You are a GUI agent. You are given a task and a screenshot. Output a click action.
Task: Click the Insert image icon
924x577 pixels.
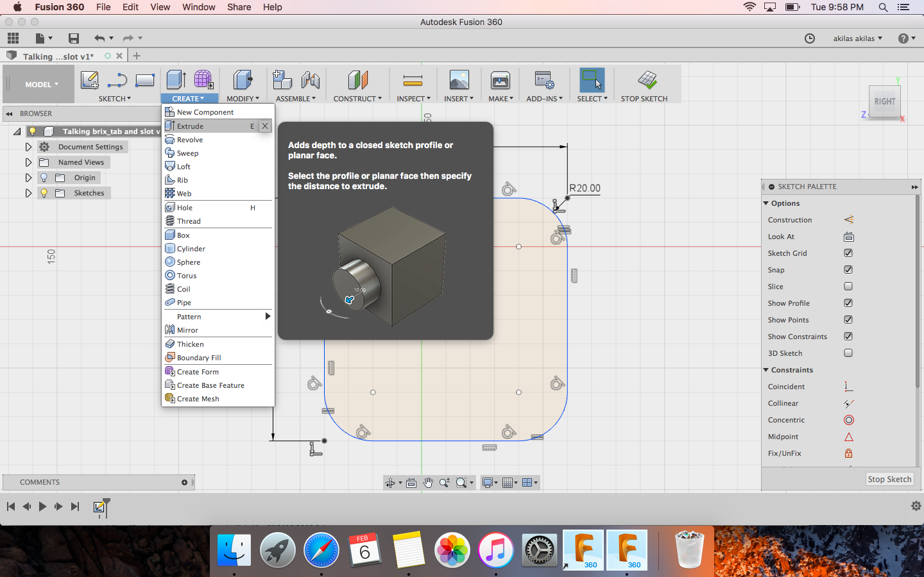459,81
